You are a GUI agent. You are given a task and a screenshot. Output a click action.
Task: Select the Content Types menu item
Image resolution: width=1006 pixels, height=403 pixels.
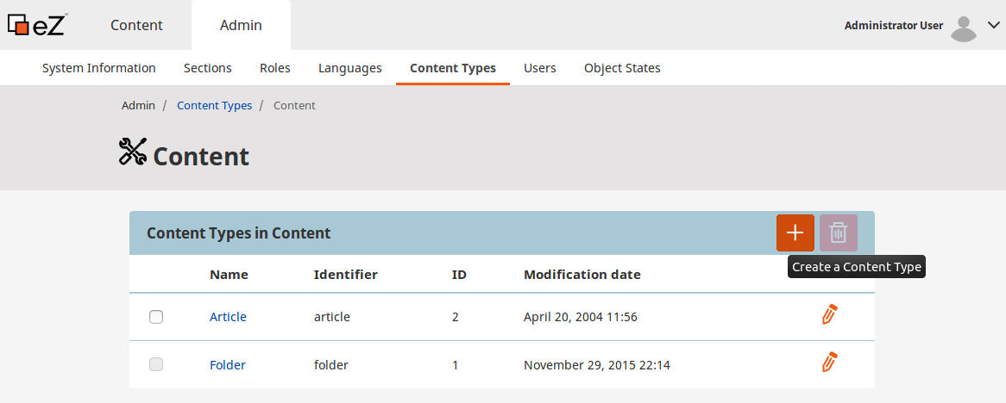[x=453, y=68]
